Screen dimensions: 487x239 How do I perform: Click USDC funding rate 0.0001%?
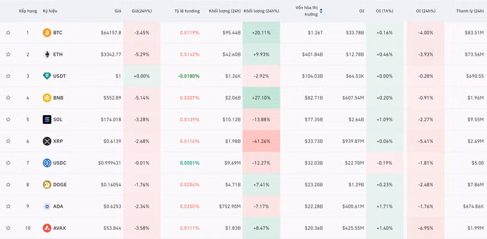[x=190, y=163]
